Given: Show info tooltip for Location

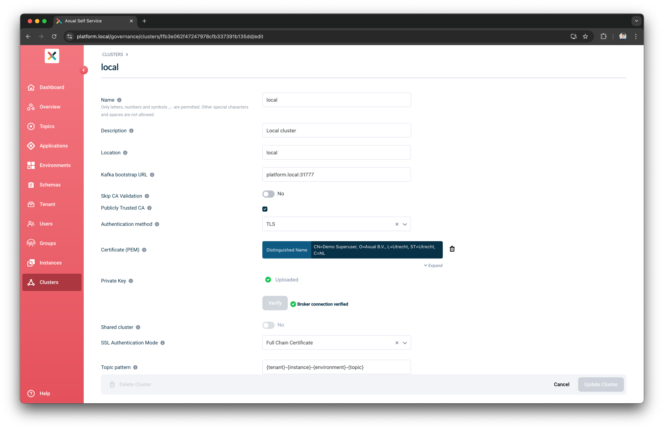Looking at the screenshot, I should [x=125, y=153].
